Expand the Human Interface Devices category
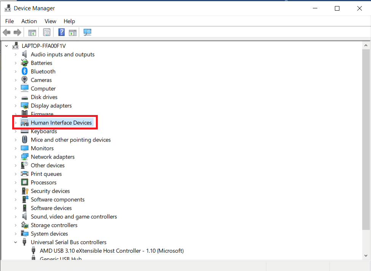The height and width of the screenshot is (271, 371). pyautogui.click(x=15, y=122)
